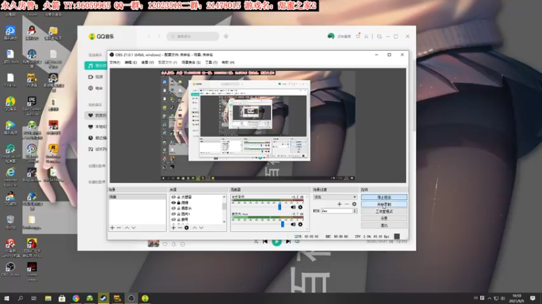This screenshot has width=542, height=304.
Task: Click the 开始录制 button in OBS controls
Action: coord(384,205)
